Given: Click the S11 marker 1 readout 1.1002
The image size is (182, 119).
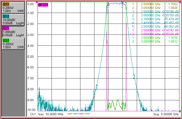Looking at the screenshot, I should click(x=173, y=4).
